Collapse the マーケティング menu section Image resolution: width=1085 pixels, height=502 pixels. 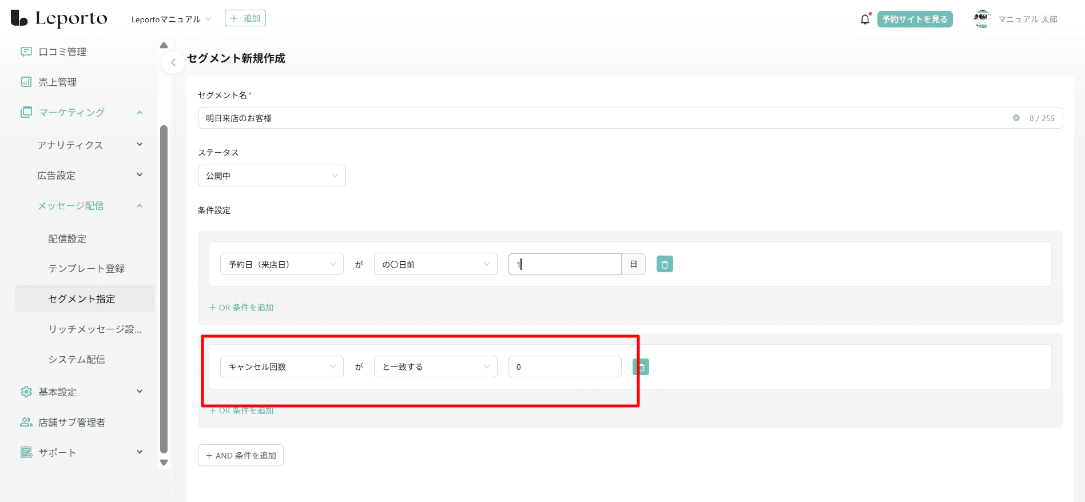[139, 113]
